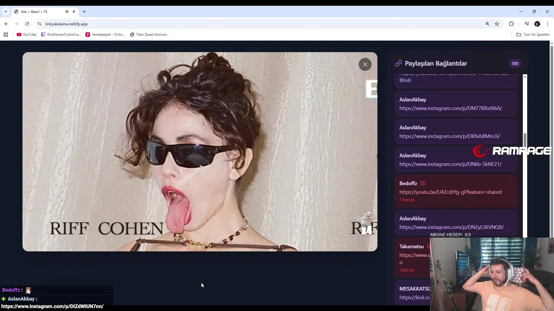Image resolution: width=554 pixels, height=311 pixels.
Task: Open the tab search dropdown arrow
Action: pos(6,12)
